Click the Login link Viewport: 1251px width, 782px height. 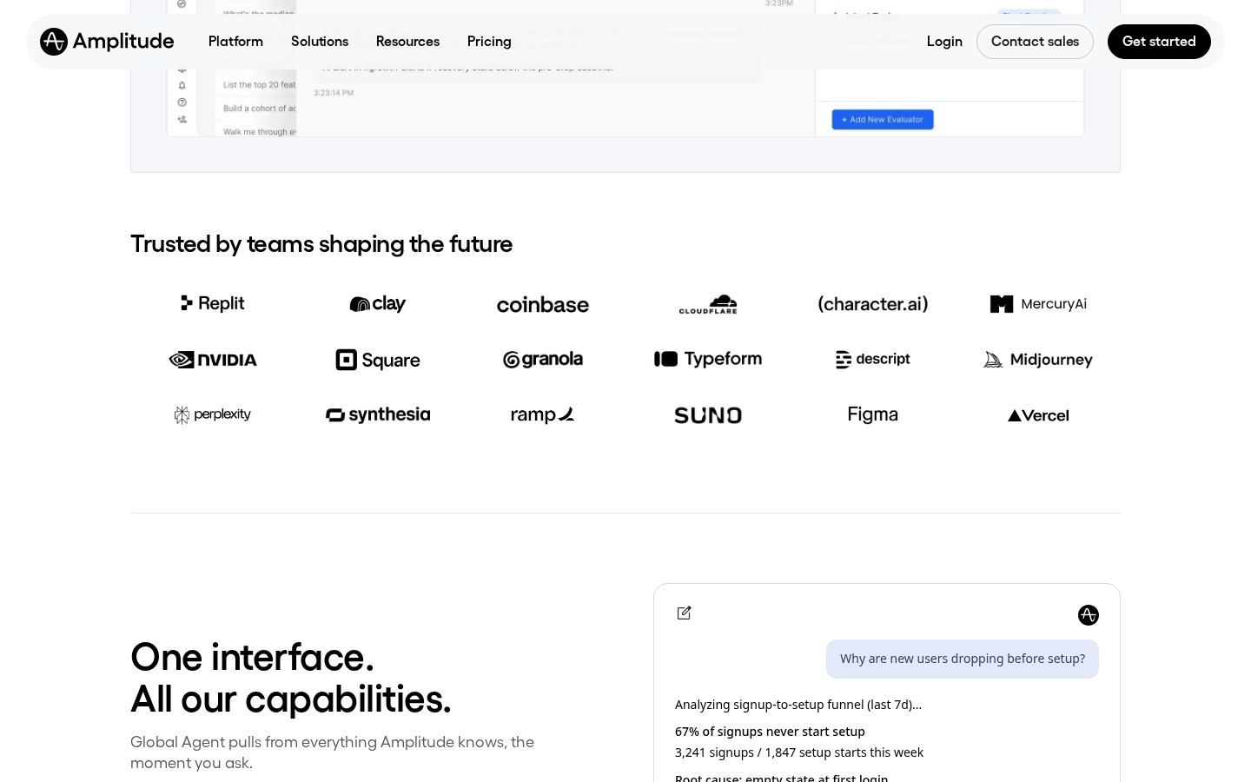click(944, 42)
